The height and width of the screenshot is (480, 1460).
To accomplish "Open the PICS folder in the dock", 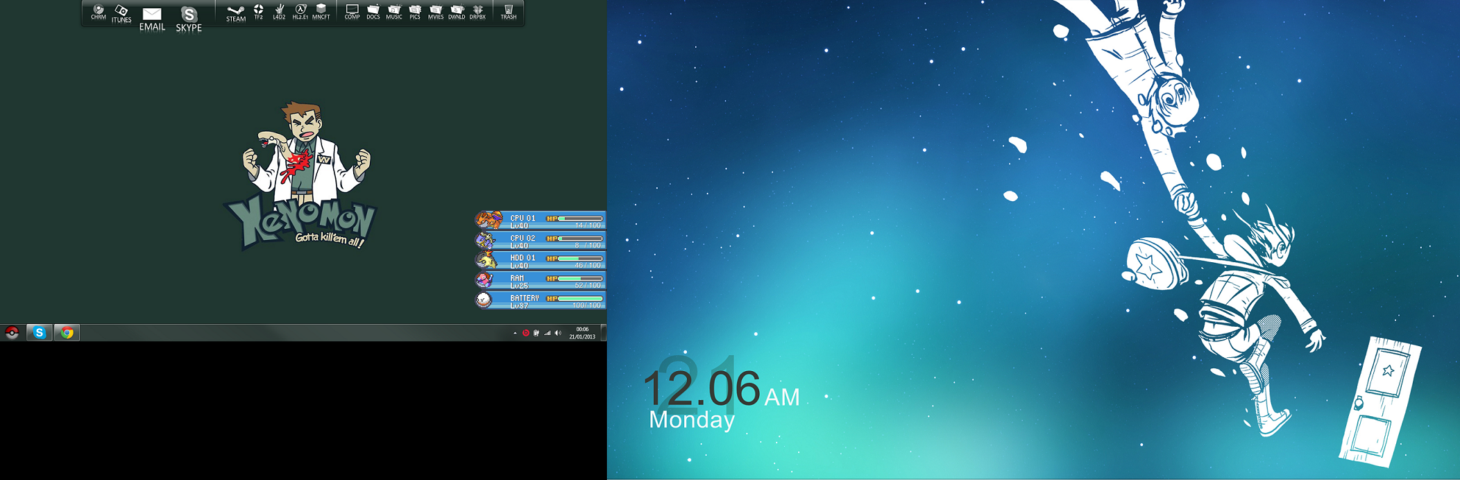I will click(415, 12).
